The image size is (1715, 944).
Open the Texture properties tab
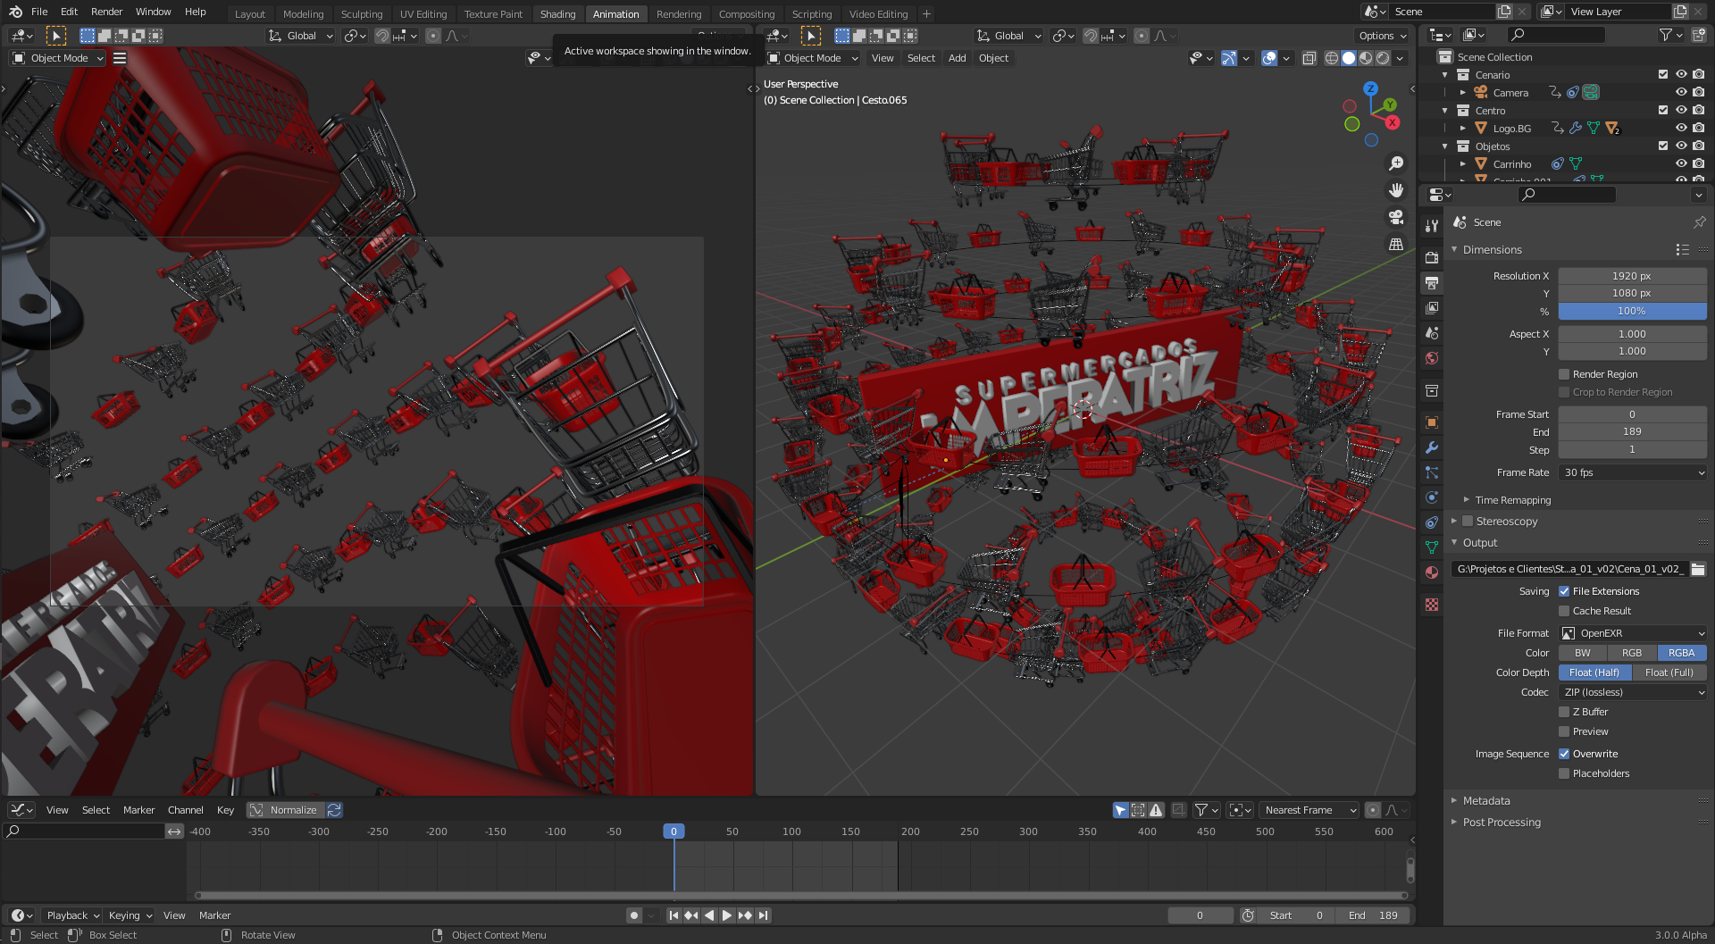[x=1432, y=605]
